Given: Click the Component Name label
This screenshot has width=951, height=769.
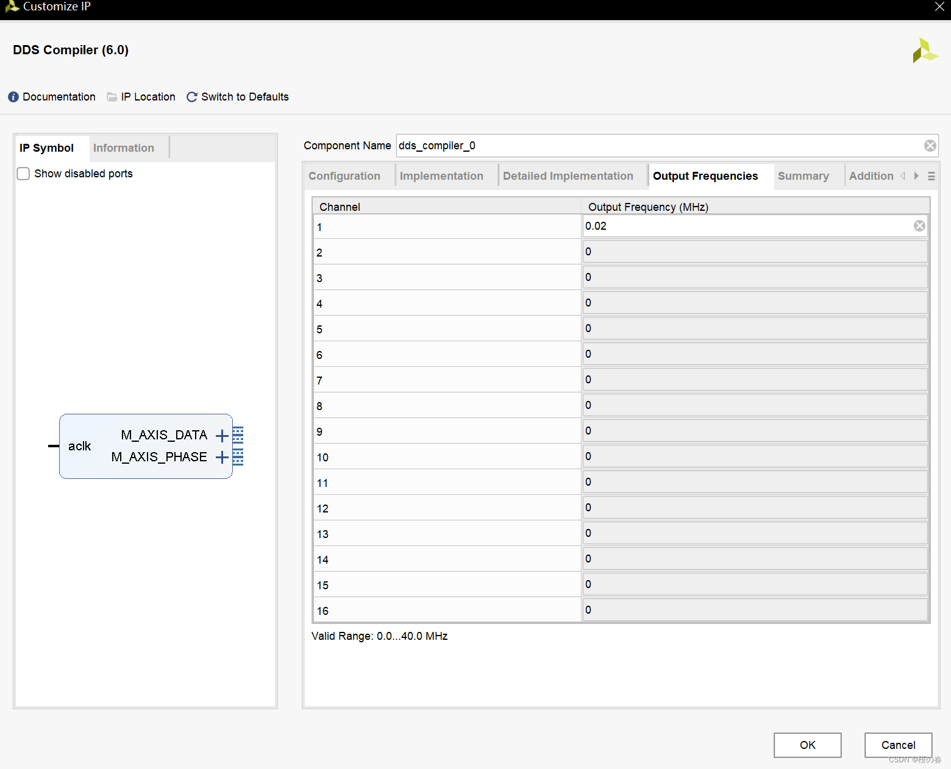Looking at the screenshot, I should tap(347, 146).
